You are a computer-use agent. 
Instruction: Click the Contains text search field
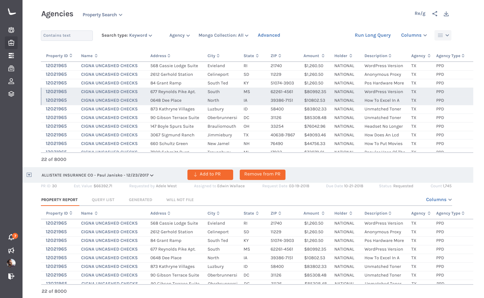pos(67,36)
